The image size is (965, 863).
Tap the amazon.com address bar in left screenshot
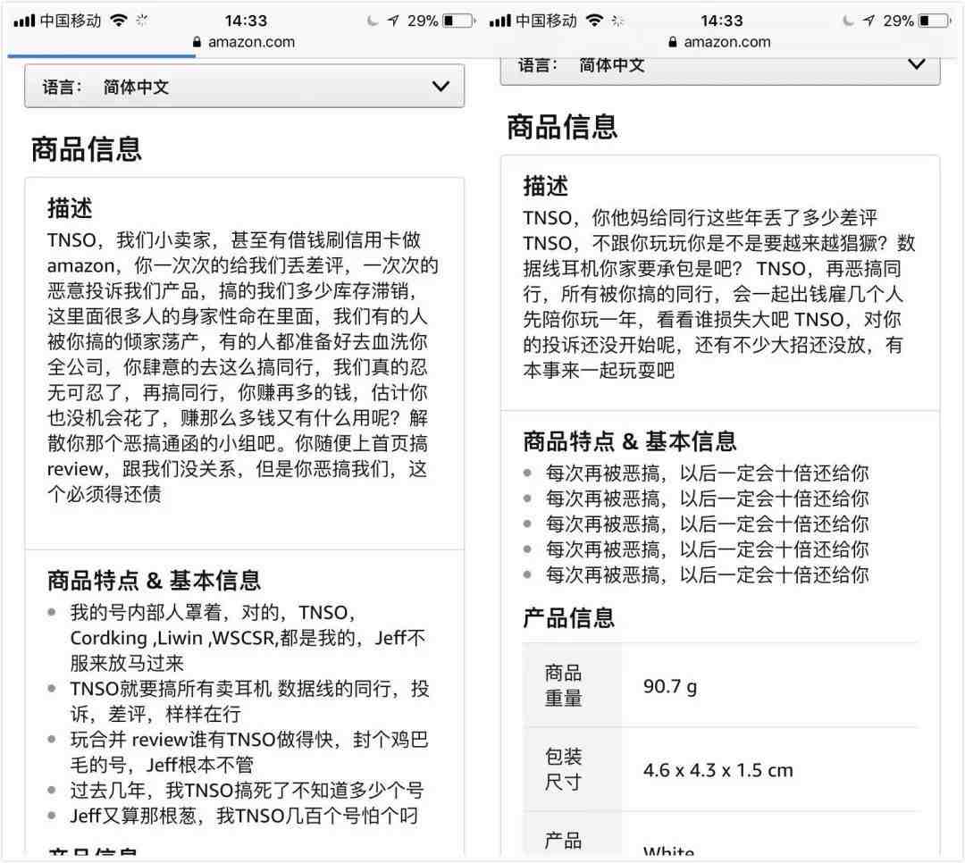tap(244, 42)
